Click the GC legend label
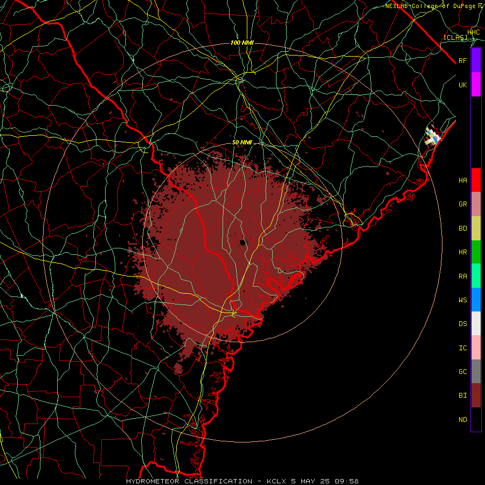485x485 pixels. pyautogui.click(x=463, y=371)
